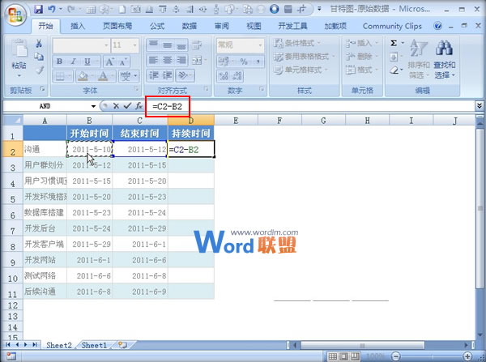Switch to Page Layout view icon
The height and width of the screenshot is (362, 486).
point(343,356)
